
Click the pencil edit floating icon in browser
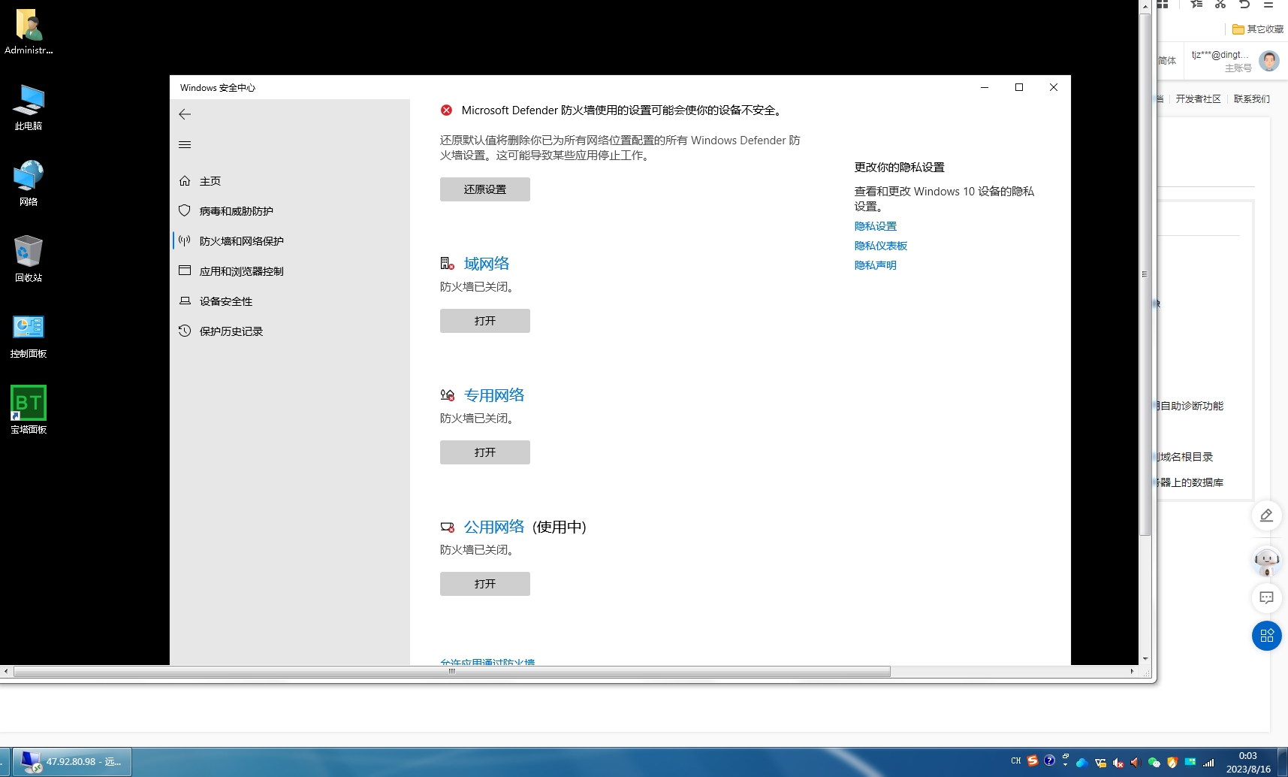[x=1266, y=515]
